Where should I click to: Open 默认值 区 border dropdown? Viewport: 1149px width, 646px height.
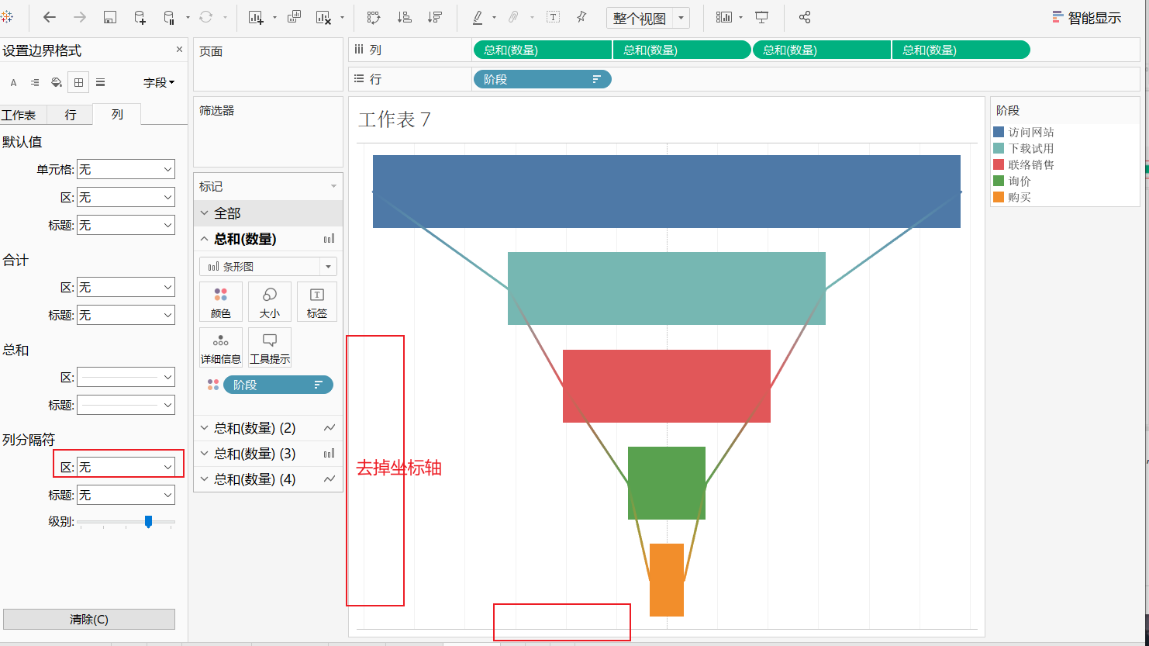pos(126,197)
